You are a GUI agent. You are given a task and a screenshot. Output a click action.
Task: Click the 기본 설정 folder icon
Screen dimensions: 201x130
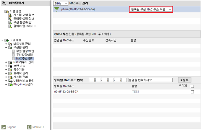tap(7, 12)
